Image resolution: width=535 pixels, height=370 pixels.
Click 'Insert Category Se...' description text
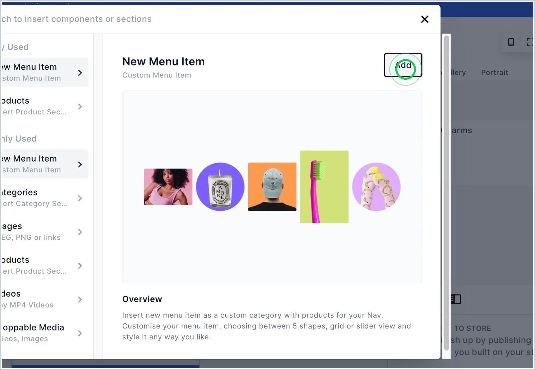click(x=34, y=203)
